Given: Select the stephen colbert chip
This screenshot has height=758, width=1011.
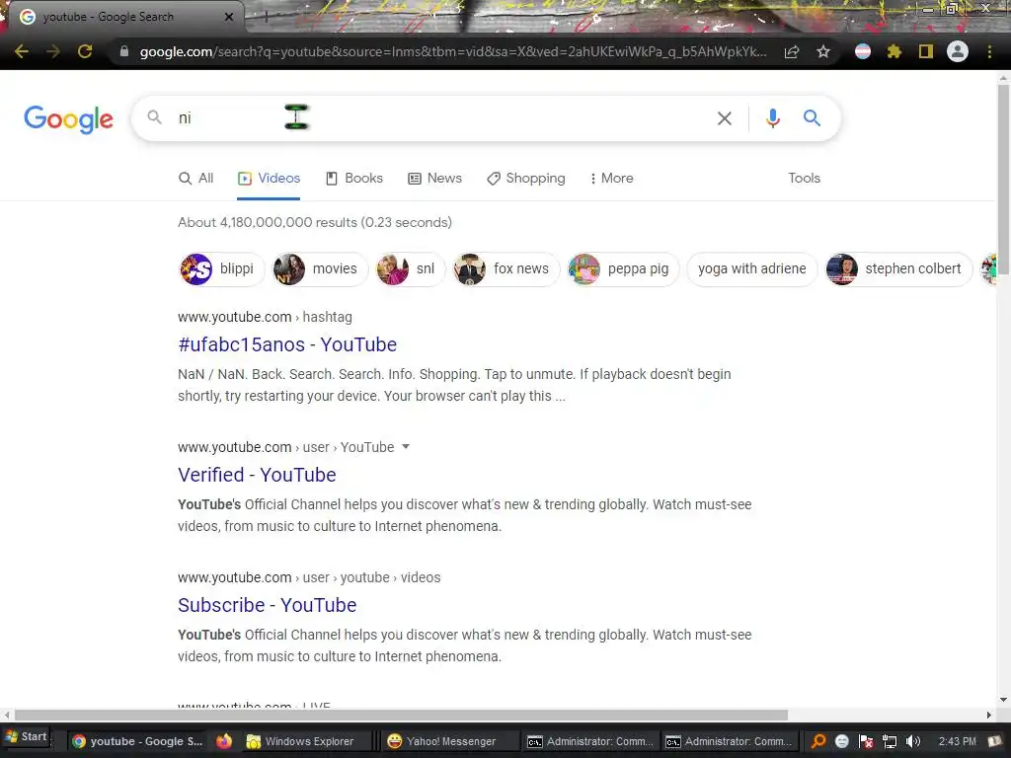Looking at the screenshot, I should point(898,268).
